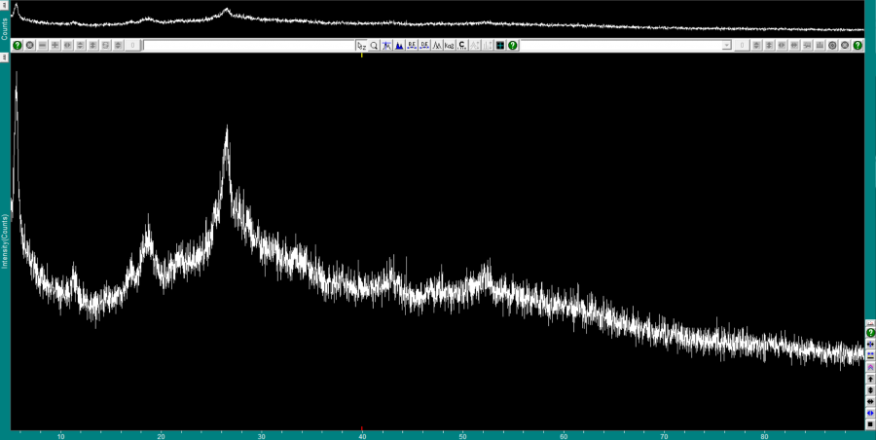Click the peak search icon
This screenshot has width=876, height=440.
(x=386, y=46)
